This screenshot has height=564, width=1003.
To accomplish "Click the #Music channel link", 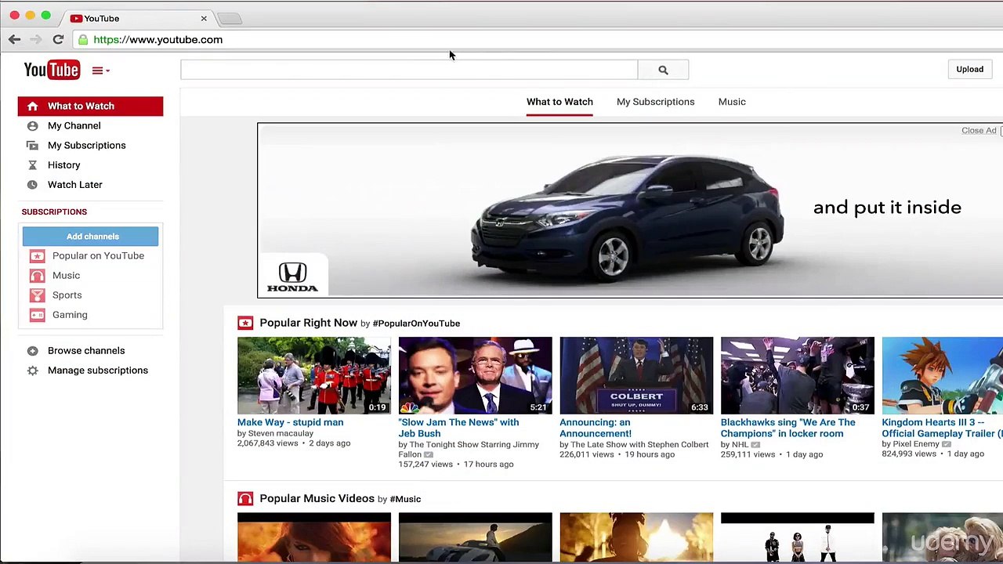I will pyautogui.click(x=405, y=499).
